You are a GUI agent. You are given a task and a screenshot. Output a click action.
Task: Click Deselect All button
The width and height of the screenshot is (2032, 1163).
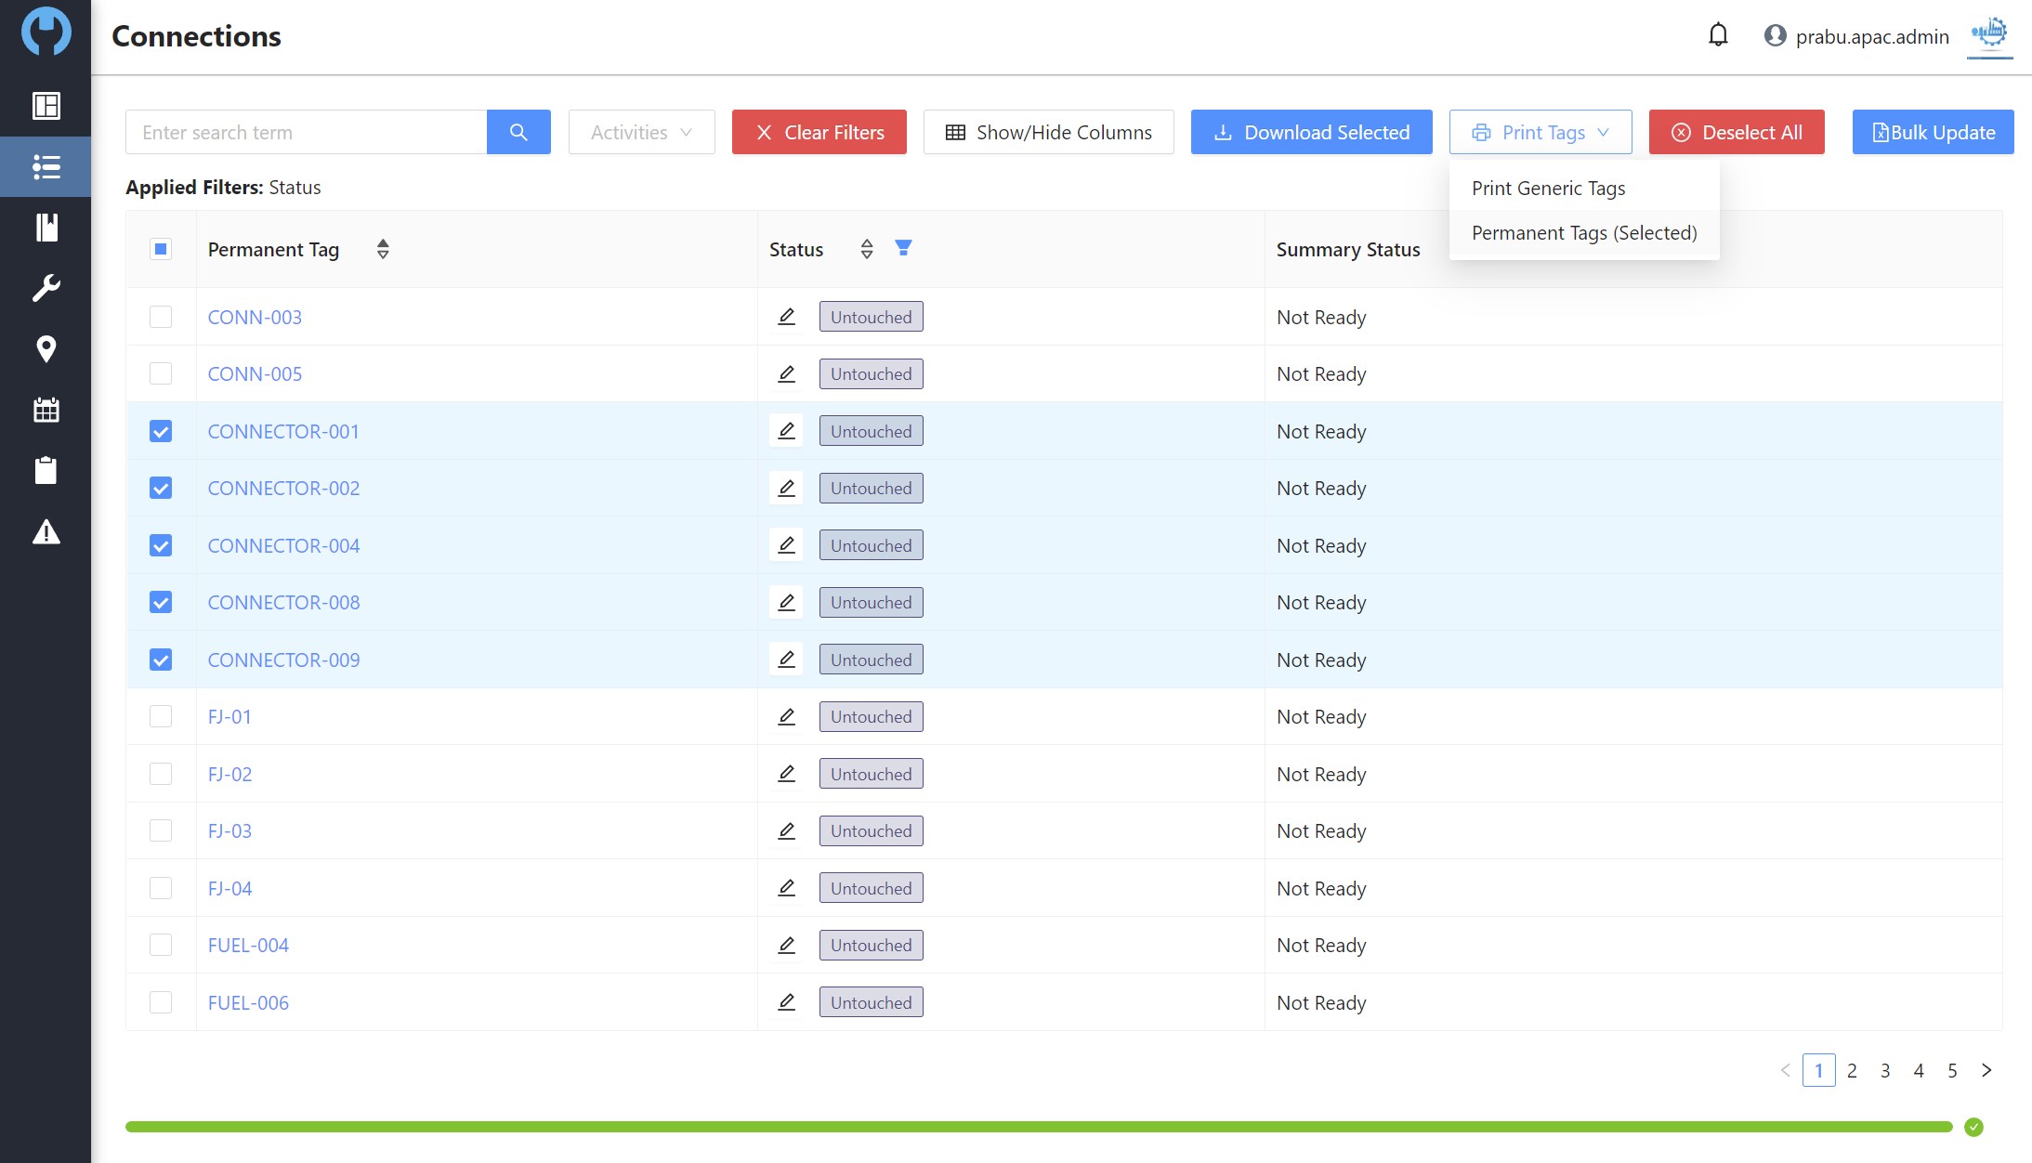[1737, 132]
